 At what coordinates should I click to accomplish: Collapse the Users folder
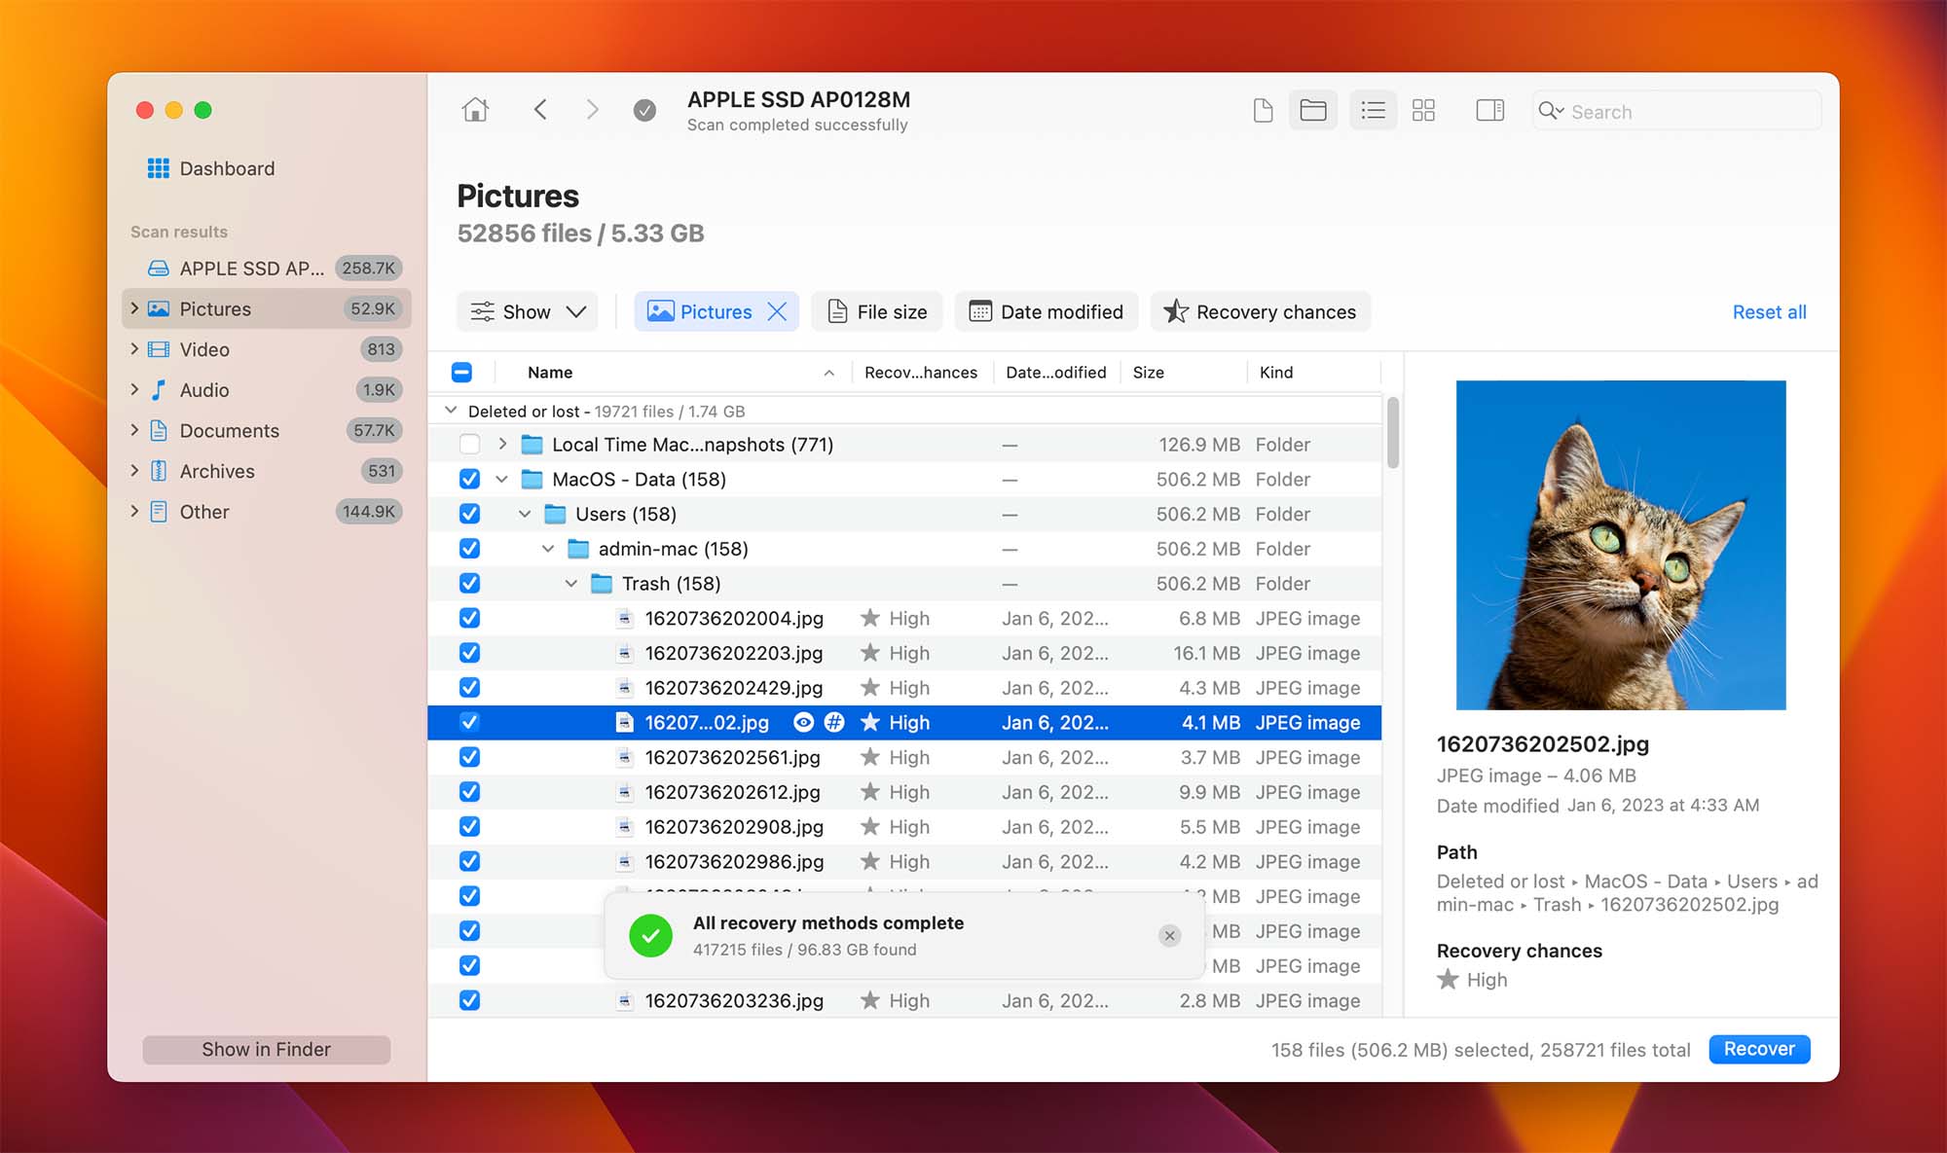(525, 514)
